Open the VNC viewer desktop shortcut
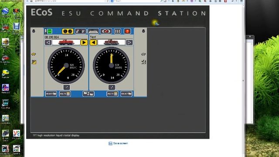This screenshot has width=279, height=157. [x=17, y=133]
